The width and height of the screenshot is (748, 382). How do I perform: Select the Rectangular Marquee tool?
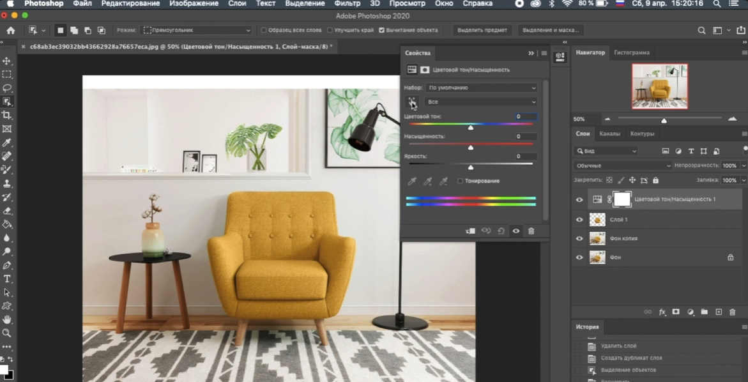[6, 74]
